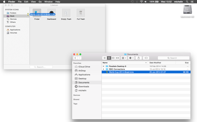Open the Window menu
The image size is (197, 122).
[48, 2]
